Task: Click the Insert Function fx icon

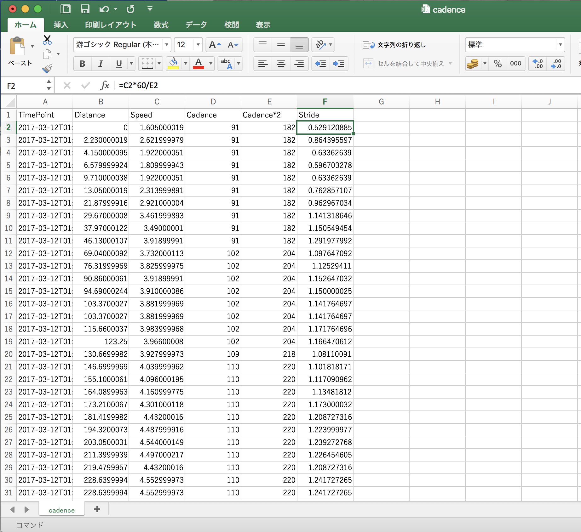Action: [x=104, y=85]
